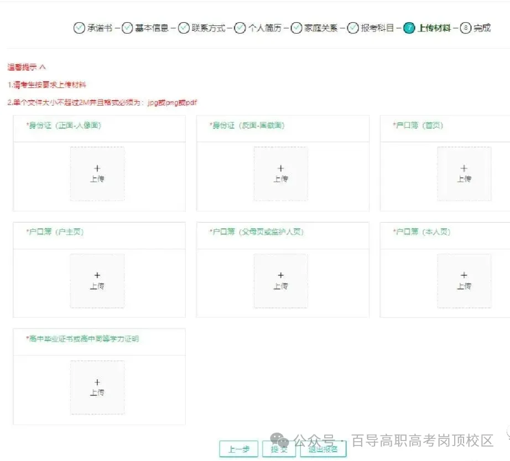Click the *身份证（正面-人像面）card title

[64, 125]
